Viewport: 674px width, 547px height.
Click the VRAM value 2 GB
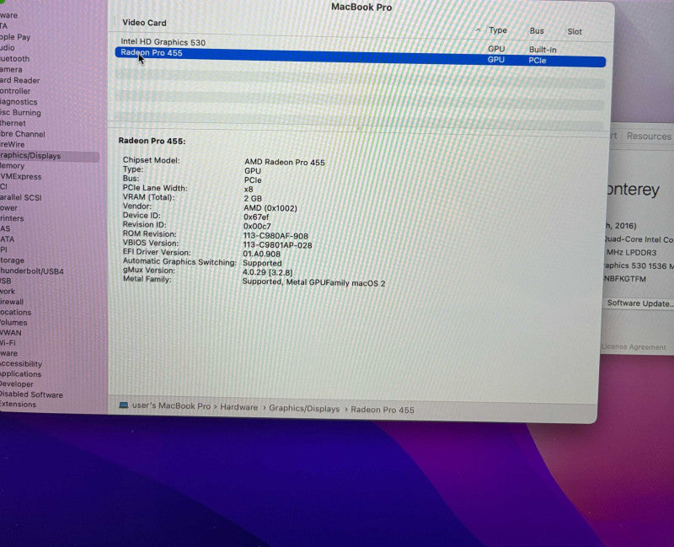click(253, 199)
